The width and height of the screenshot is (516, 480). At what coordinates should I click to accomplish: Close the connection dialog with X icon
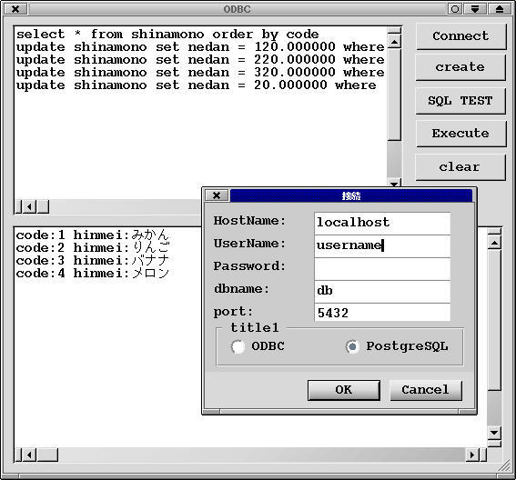[x=217, y=195]
